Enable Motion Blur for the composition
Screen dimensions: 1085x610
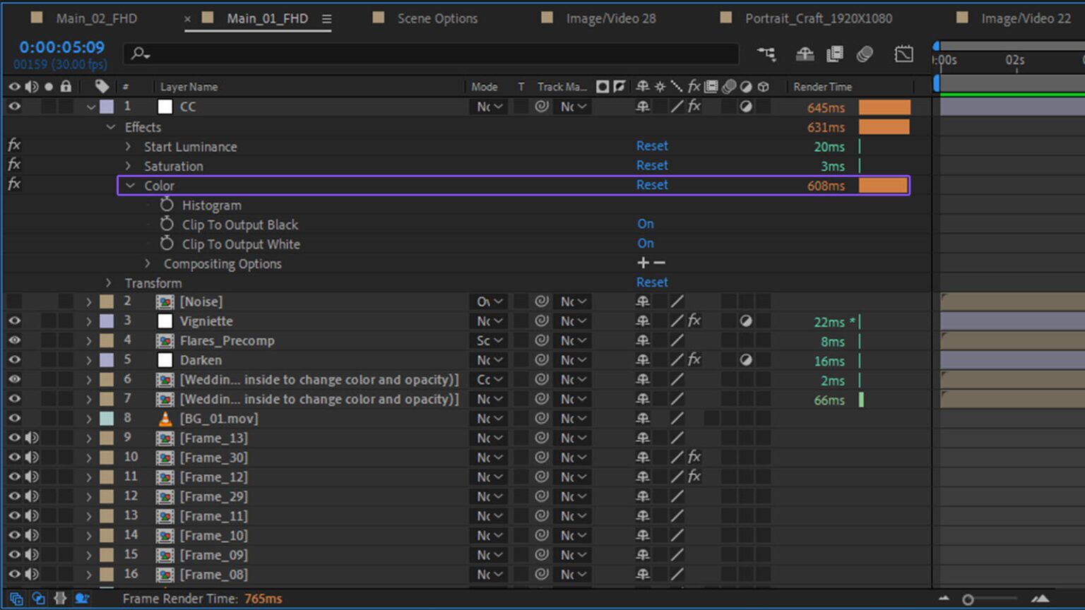click(x=865, y=54)
